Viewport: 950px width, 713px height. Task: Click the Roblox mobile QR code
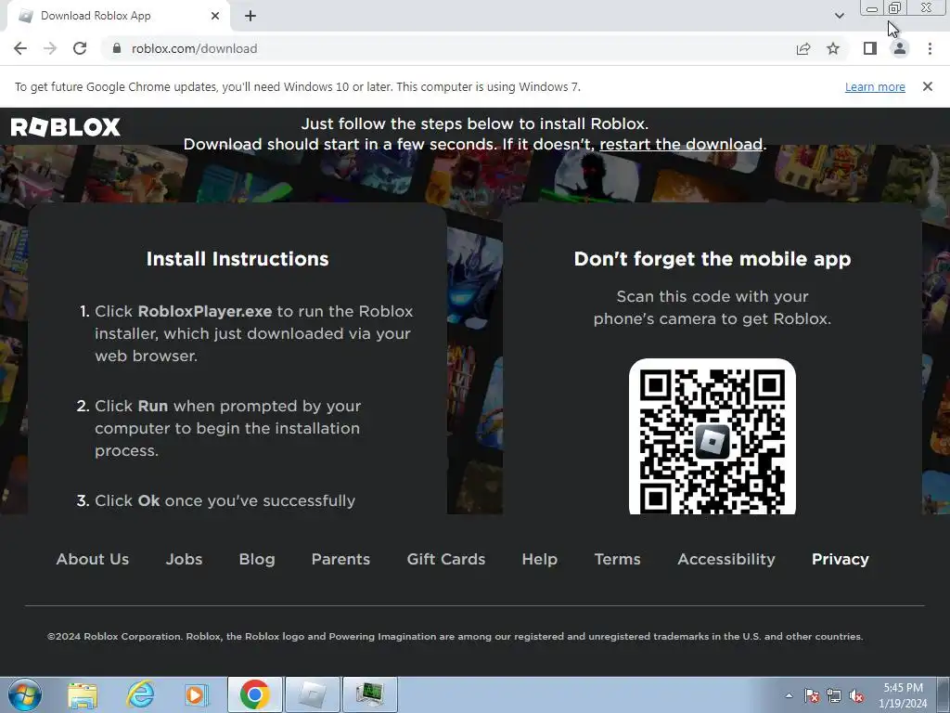pos(712,437)
